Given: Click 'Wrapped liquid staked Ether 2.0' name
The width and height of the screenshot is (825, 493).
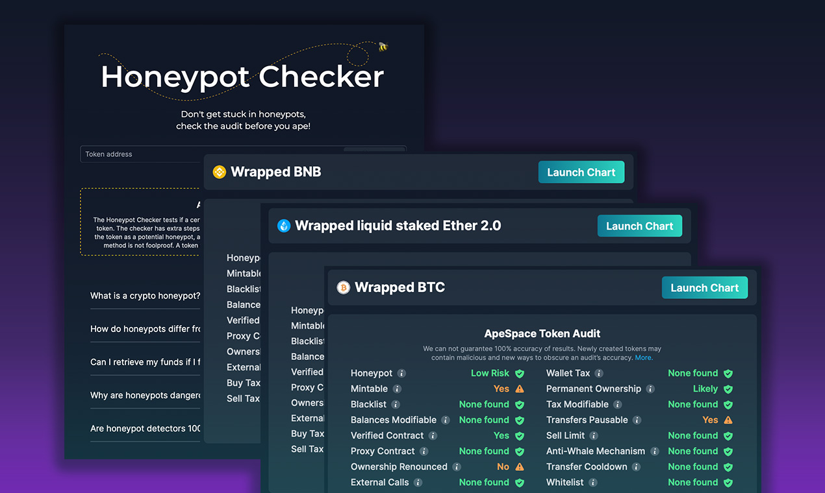Looking at the screenshot, I should [x=398, y=226].
